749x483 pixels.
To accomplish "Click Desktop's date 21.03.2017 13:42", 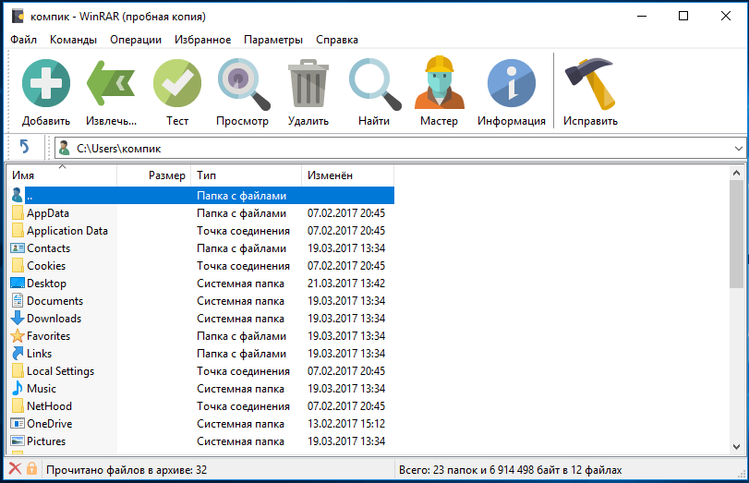I will click(x=345, y=284).
